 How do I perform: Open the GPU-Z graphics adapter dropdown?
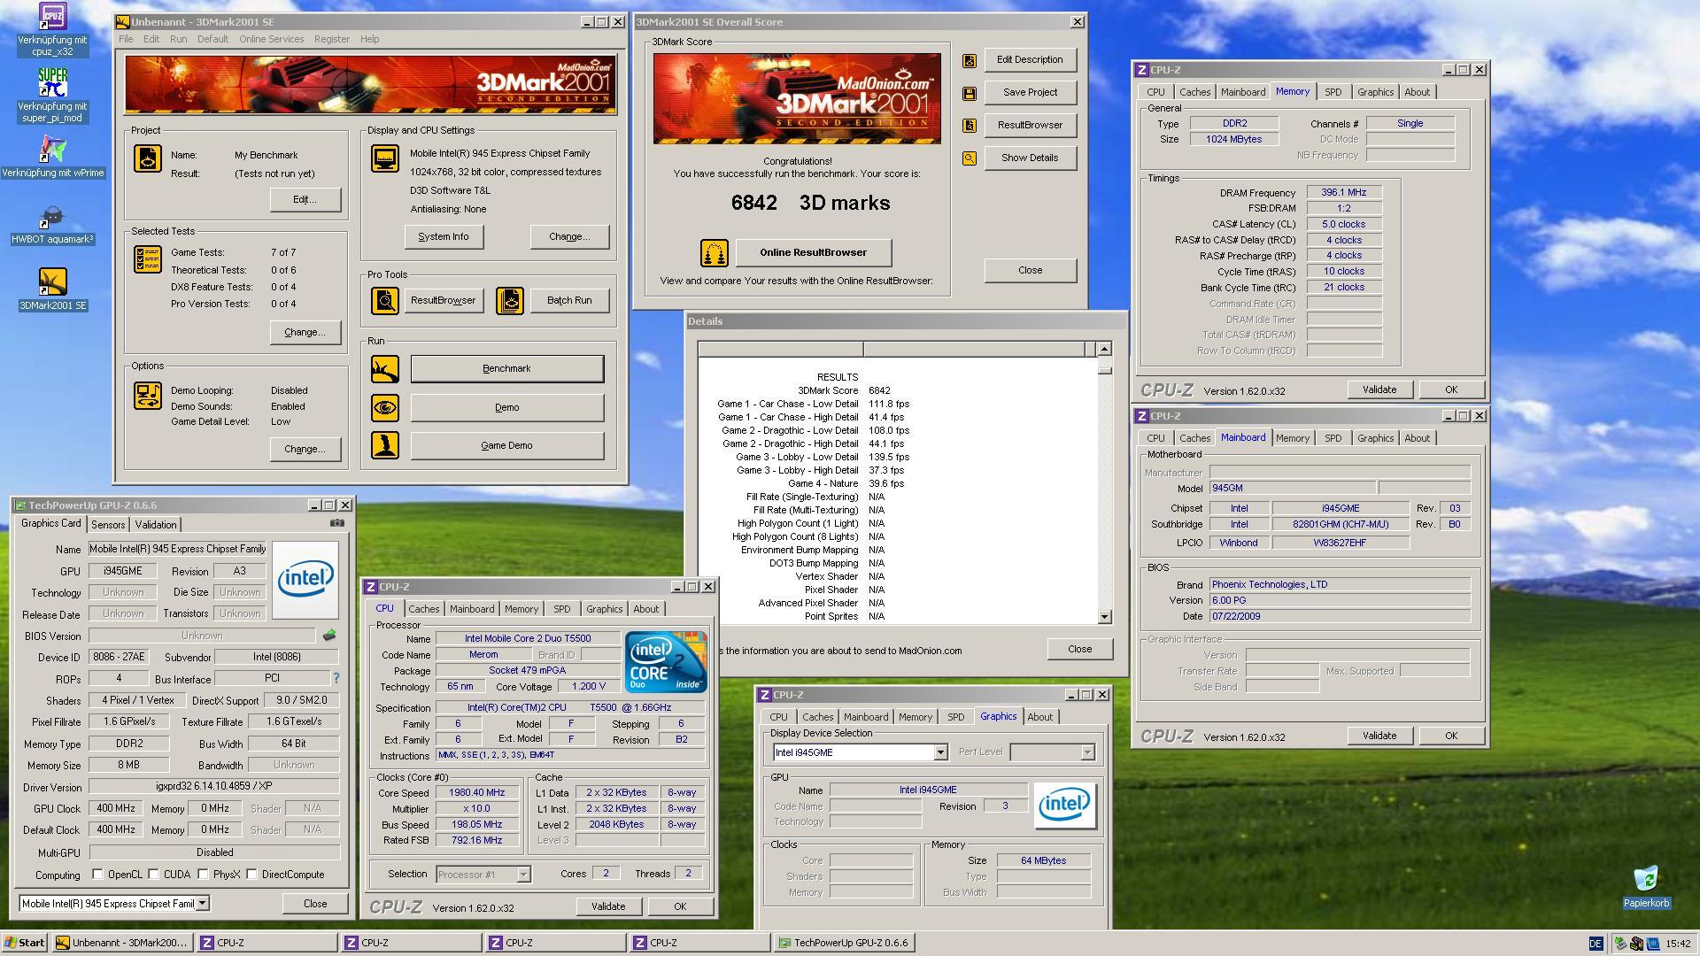[203, 904]
